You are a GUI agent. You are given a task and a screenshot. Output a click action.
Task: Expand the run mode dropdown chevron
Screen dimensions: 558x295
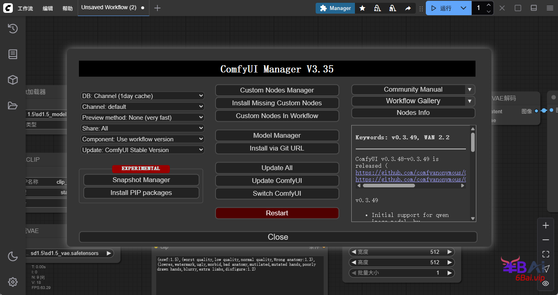[463, 8]
